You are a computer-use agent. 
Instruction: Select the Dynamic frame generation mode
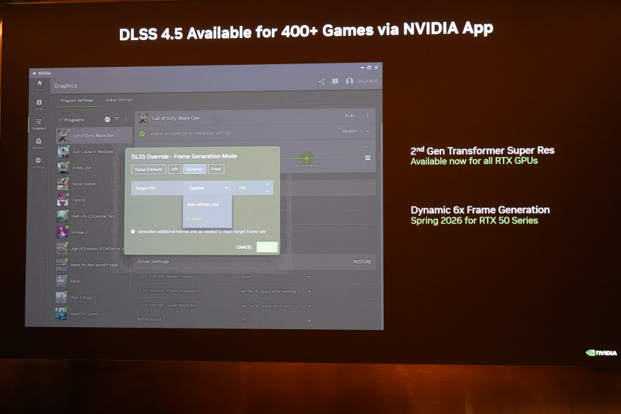point(195,169)
